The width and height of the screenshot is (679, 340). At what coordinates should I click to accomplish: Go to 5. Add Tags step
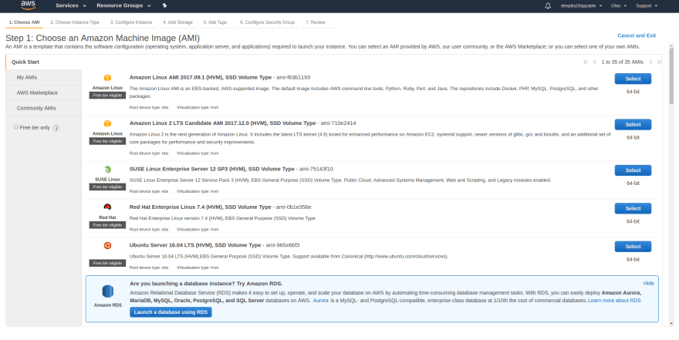click(215, 22)
